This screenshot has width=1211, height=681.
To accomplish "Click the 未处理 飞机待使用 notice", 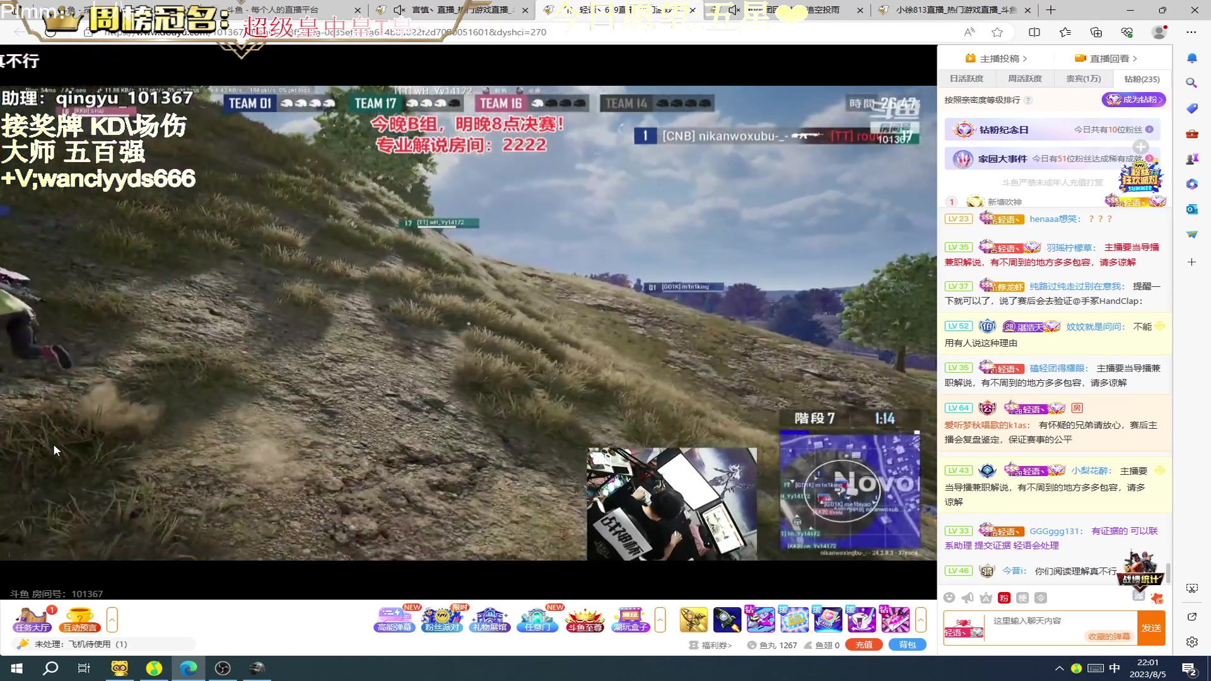I will click(x=104, y=644).
